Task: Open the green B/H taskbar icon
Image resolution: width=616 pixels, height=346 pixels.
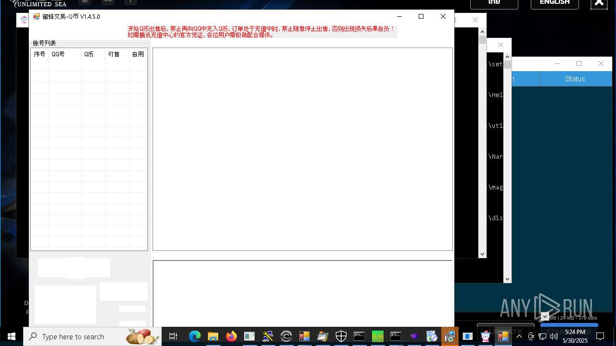Action: click(377, 336)
